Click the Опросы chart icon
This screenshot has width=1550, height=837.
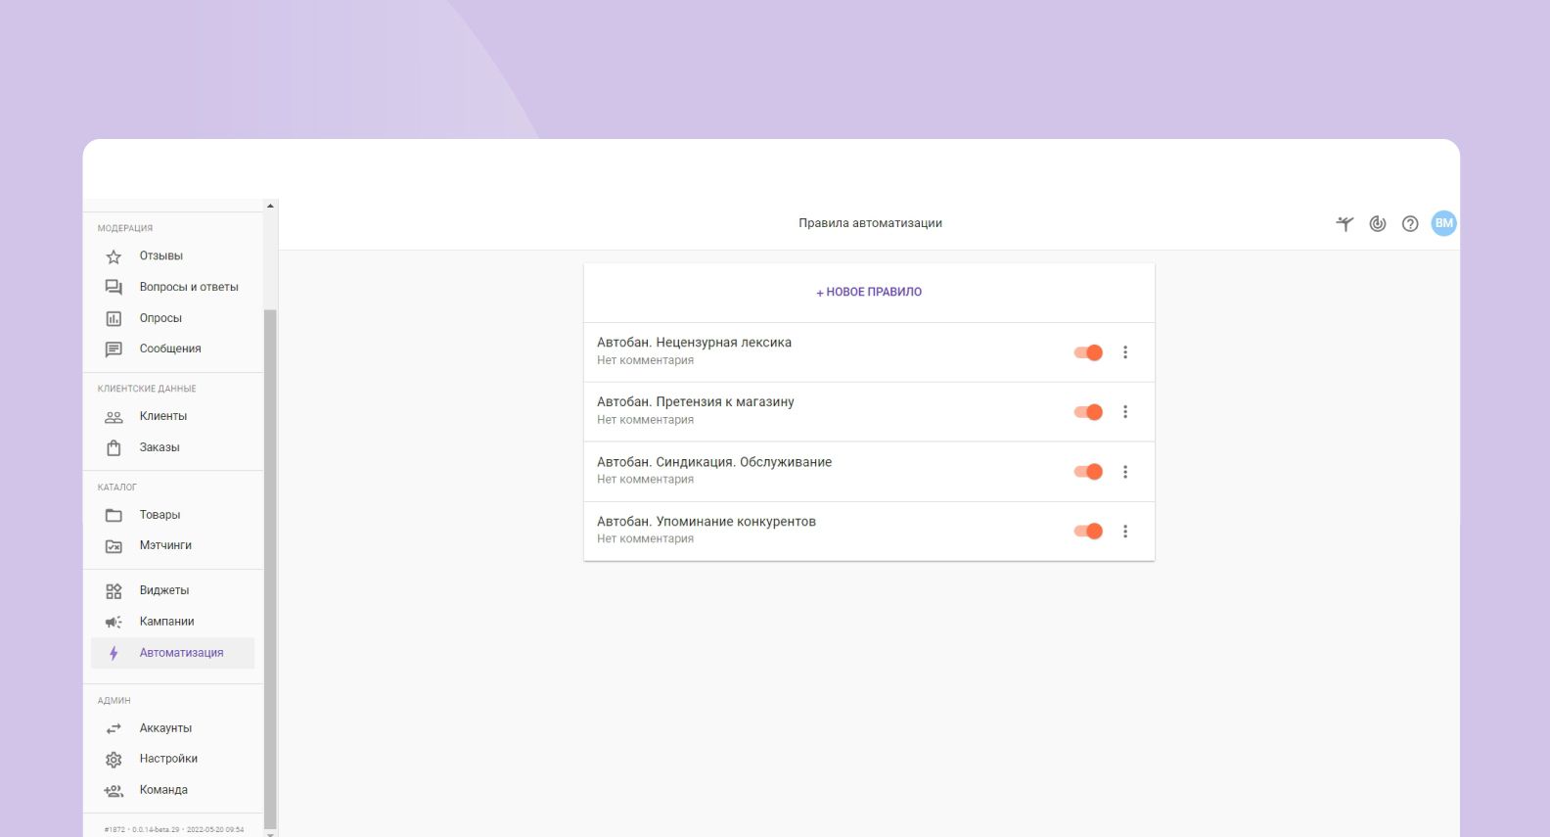pyautogui.click(x=114, y=318)
